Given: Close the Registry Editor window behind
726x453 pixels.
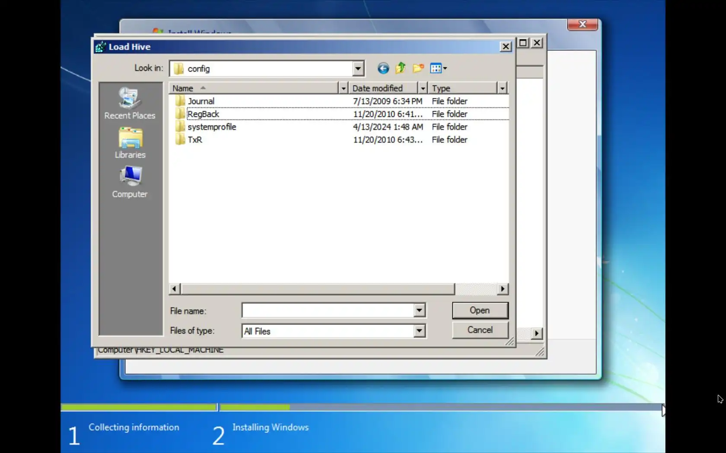Looking at the screenshot, I should click(537, 43).
